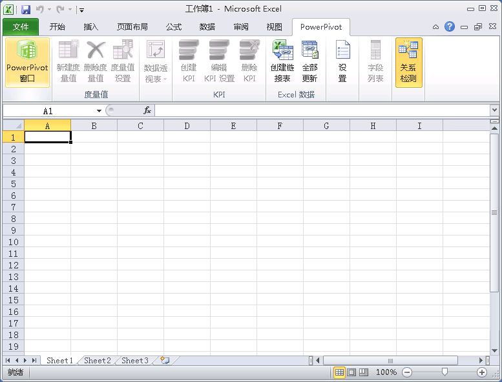
Task: Switch to the 审阅 tab
Action: 241,27
